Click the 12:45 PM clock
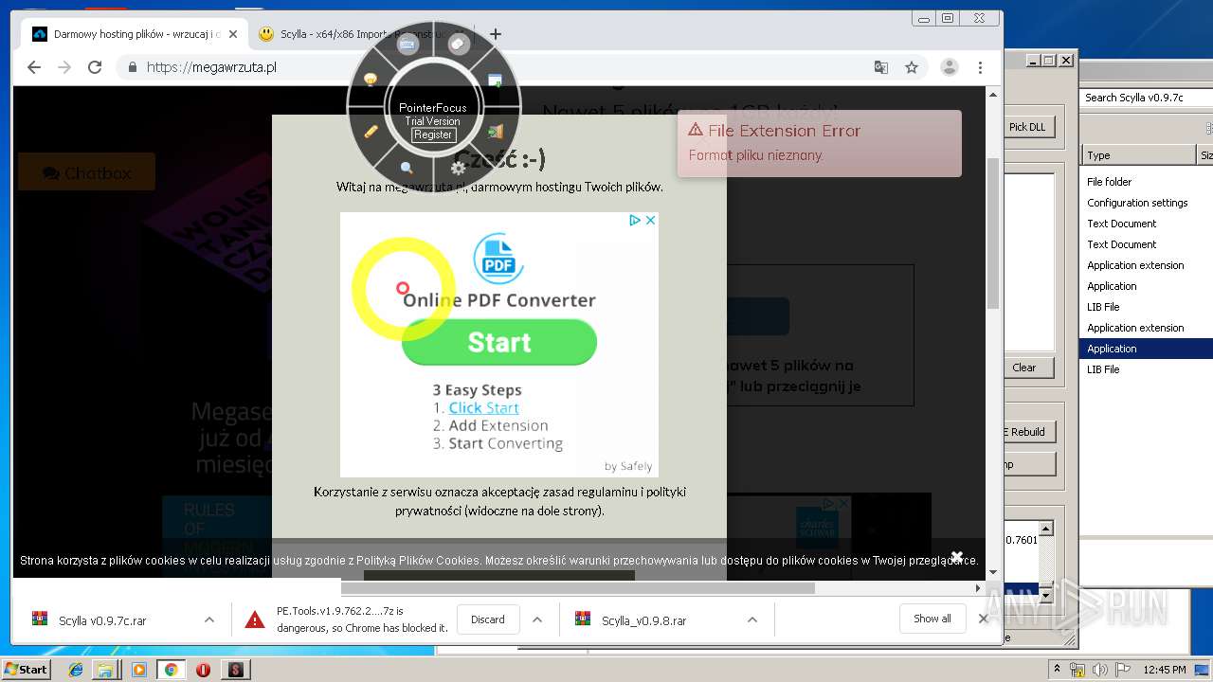The image size is (1213, 682). click(x=1165, y=670)
